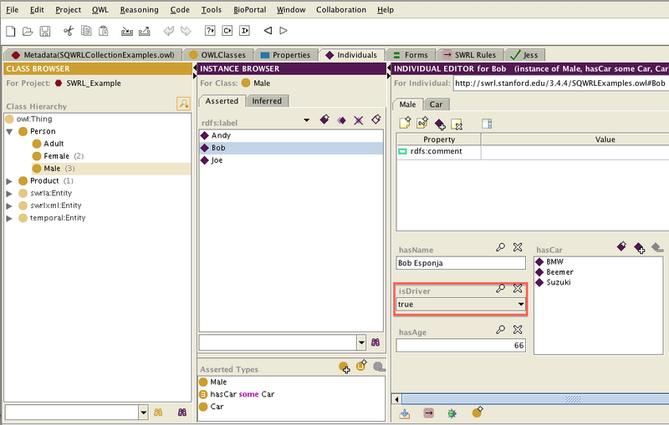Click the magnifier icon next to hasName
The height and width of the screenshot is (425, 669).
pos(500,247)
